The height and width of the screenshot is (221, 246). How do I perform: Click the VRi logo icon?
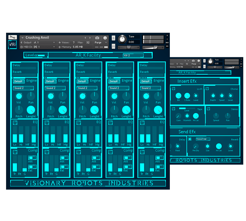pyautogui.click(x=12, y=45)
